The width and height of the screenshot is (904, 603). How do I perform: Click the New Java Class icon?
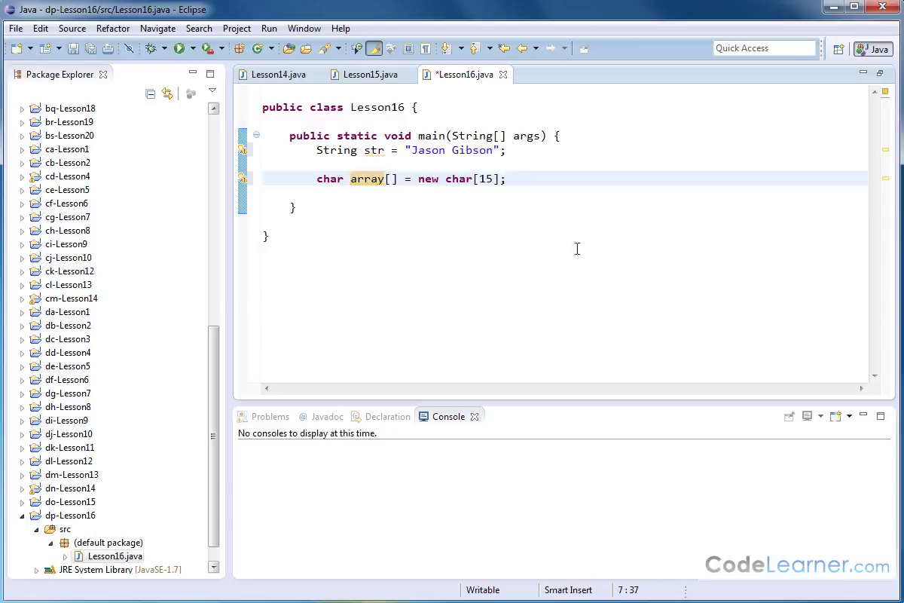[x=258, y=48]
